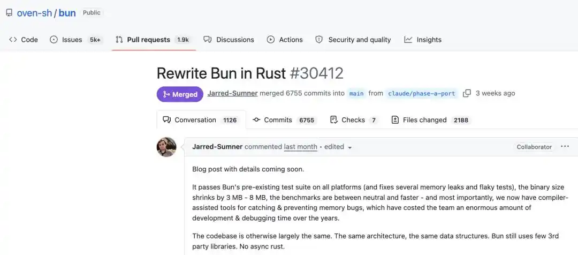
Task: Click the Checks checklist icon
Action: coord(334,120)
